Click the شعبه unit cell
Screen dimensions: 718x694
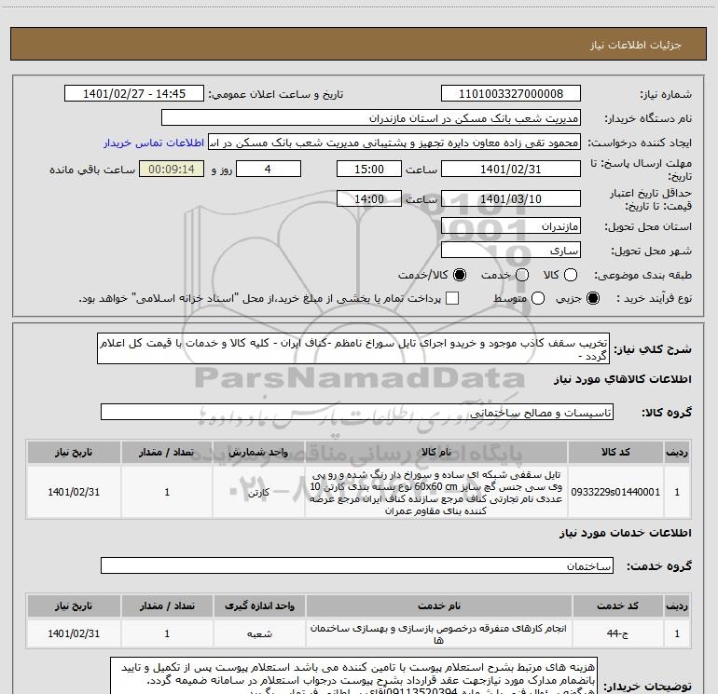(x=259, y=633)
